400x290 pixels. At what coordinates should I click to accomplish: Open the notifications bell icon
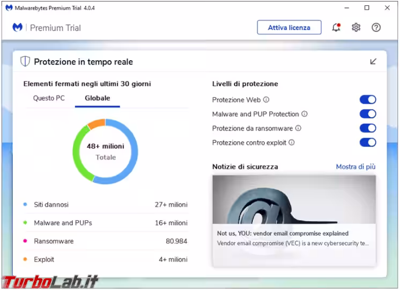pos(336,27)
